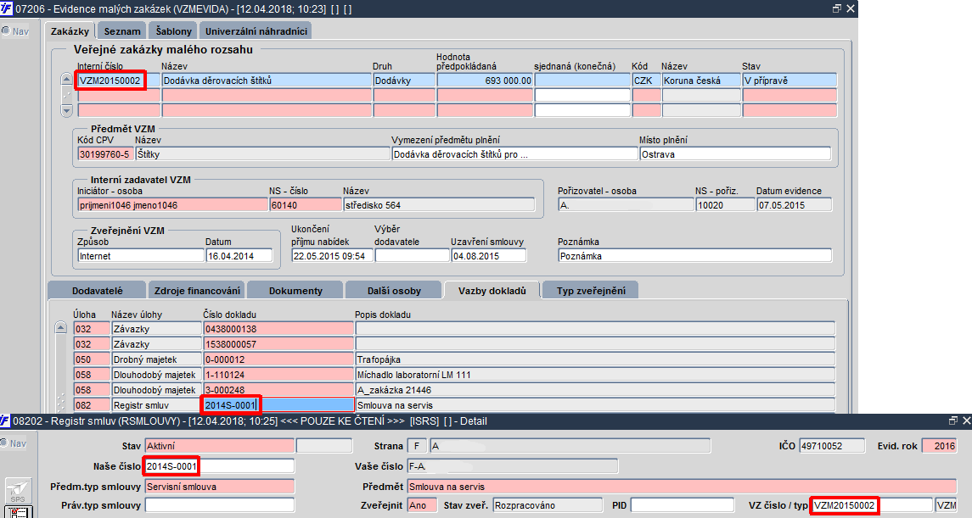Click the SPS paper plane icon
Screen dimensions: 972x518
pos(18,491)
